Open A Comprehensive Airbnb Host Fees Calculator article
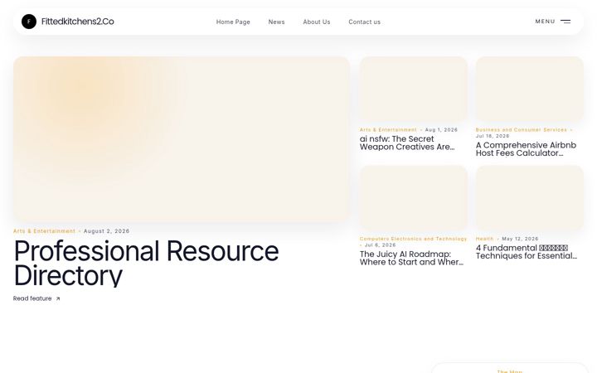The image size is (597, 373). 527,149
